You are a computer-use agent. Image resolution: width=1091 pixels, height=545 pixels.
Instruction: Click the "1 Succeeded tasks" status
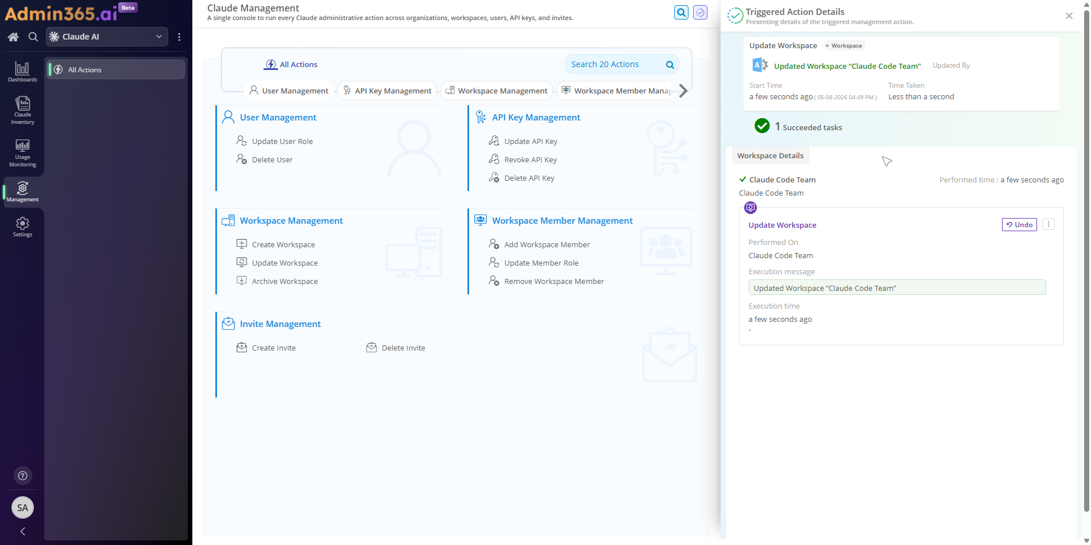coord(799,127)
